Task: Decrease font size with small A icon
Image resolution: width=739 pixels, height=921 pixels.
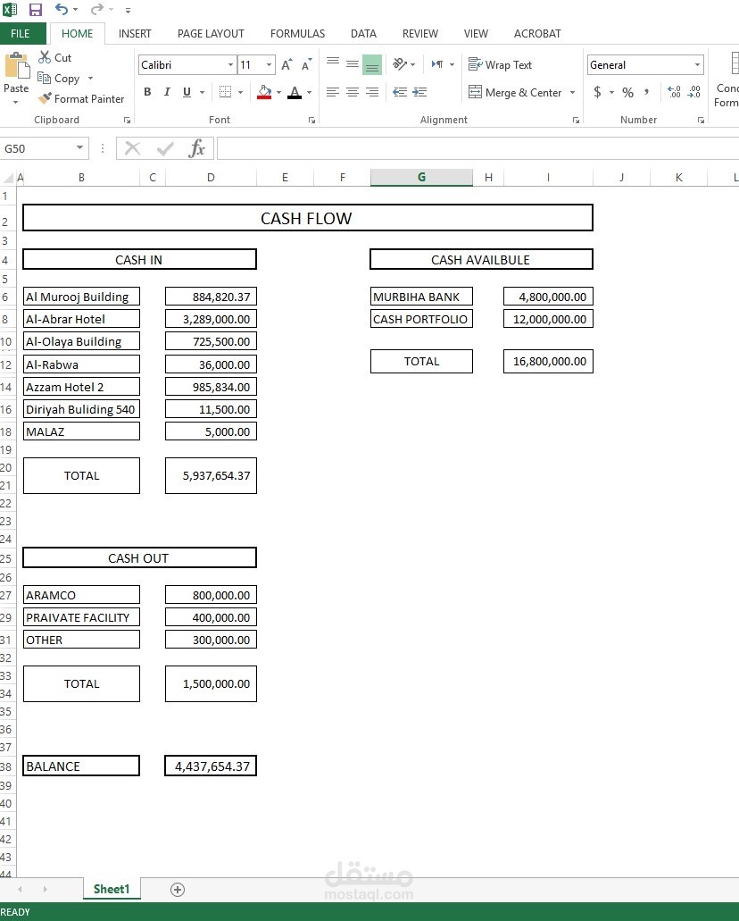Action: (x=306, y=64)
